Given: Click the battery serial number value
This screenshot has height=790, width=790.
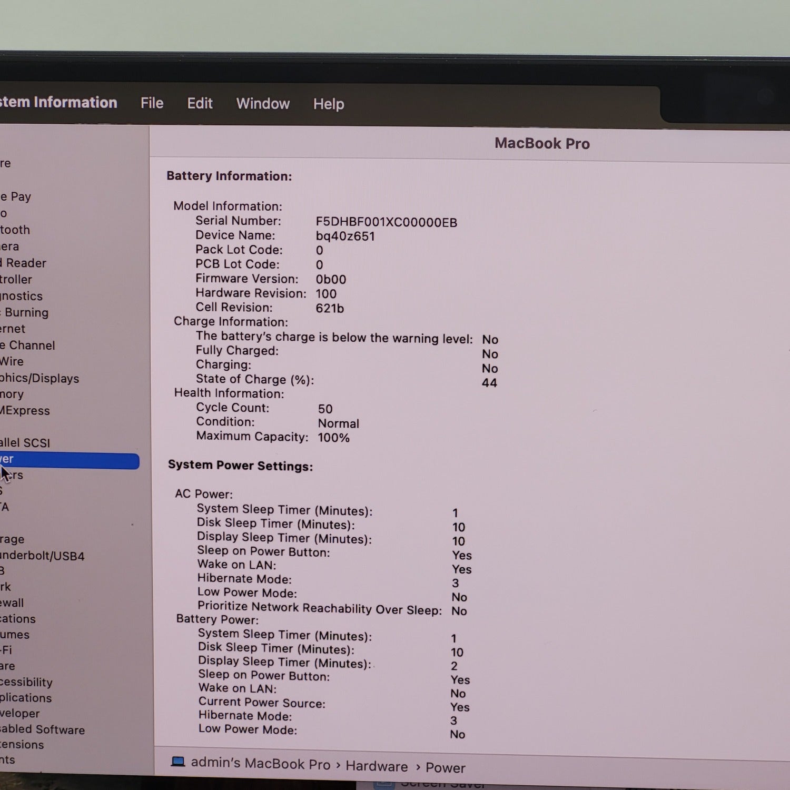Looking at the screenshot, I should (x=386, y=222).
